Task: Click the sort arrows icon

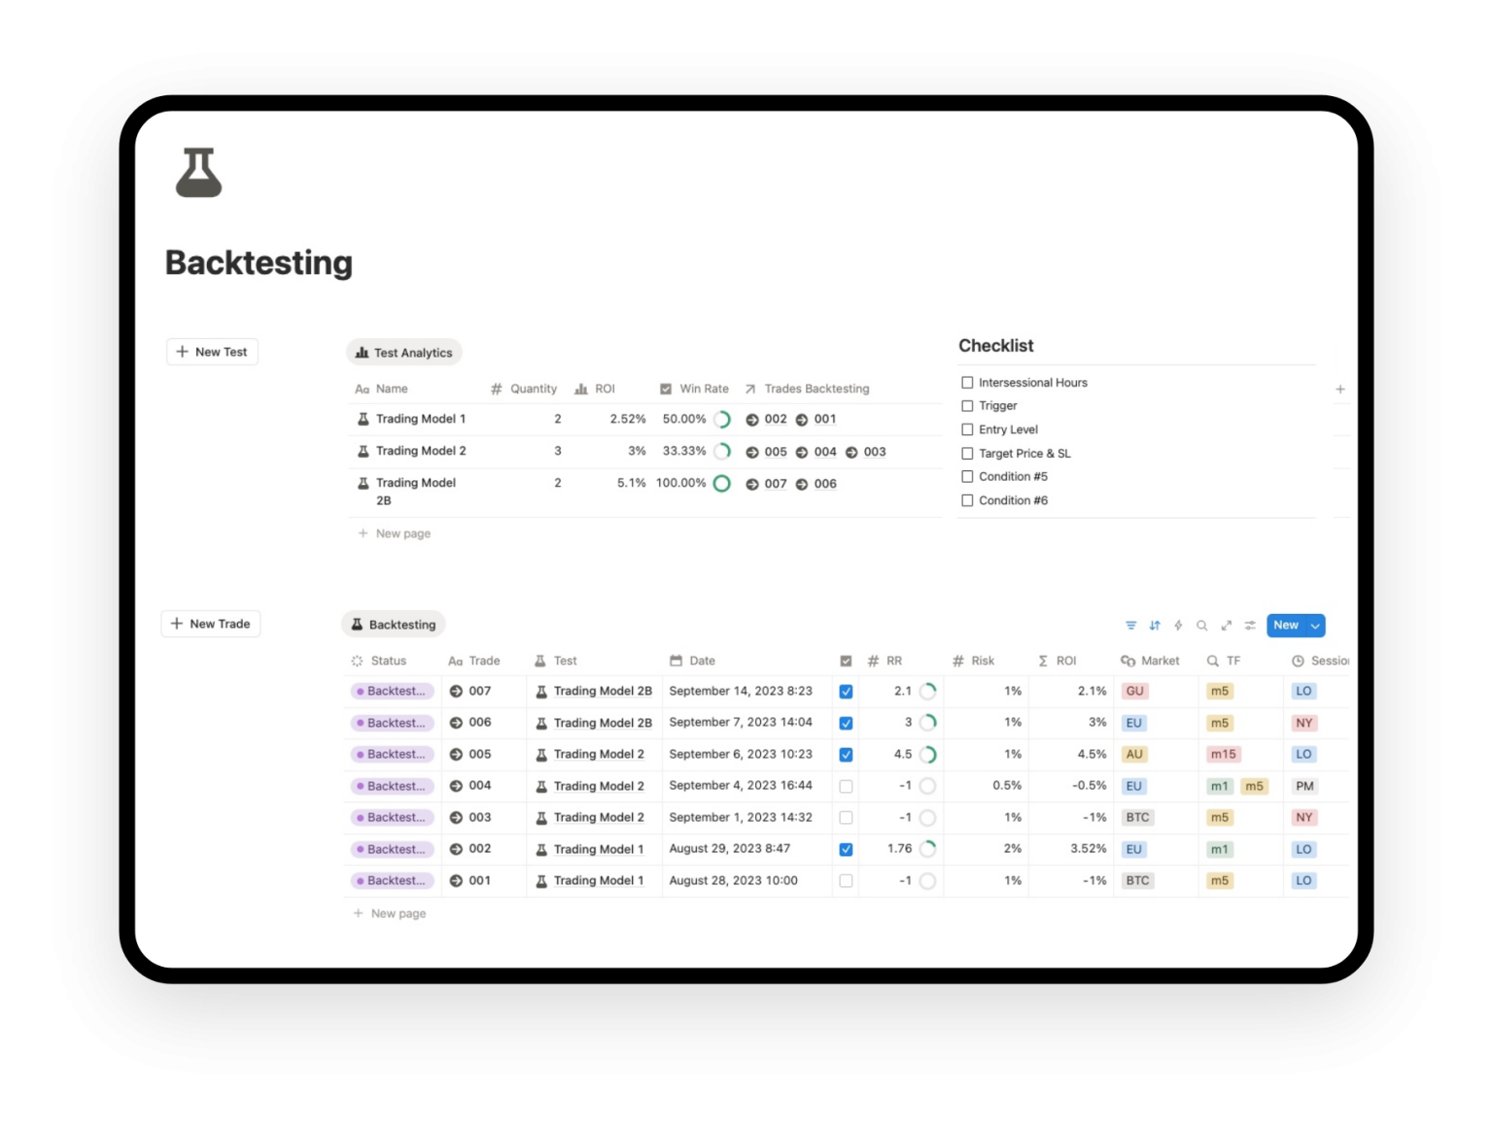Action: (x=1155, y=626)
